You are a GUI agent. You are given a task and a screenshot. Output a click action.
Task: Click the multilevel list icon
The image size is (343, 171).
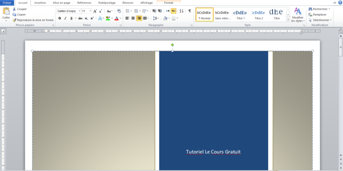point(144,11)
